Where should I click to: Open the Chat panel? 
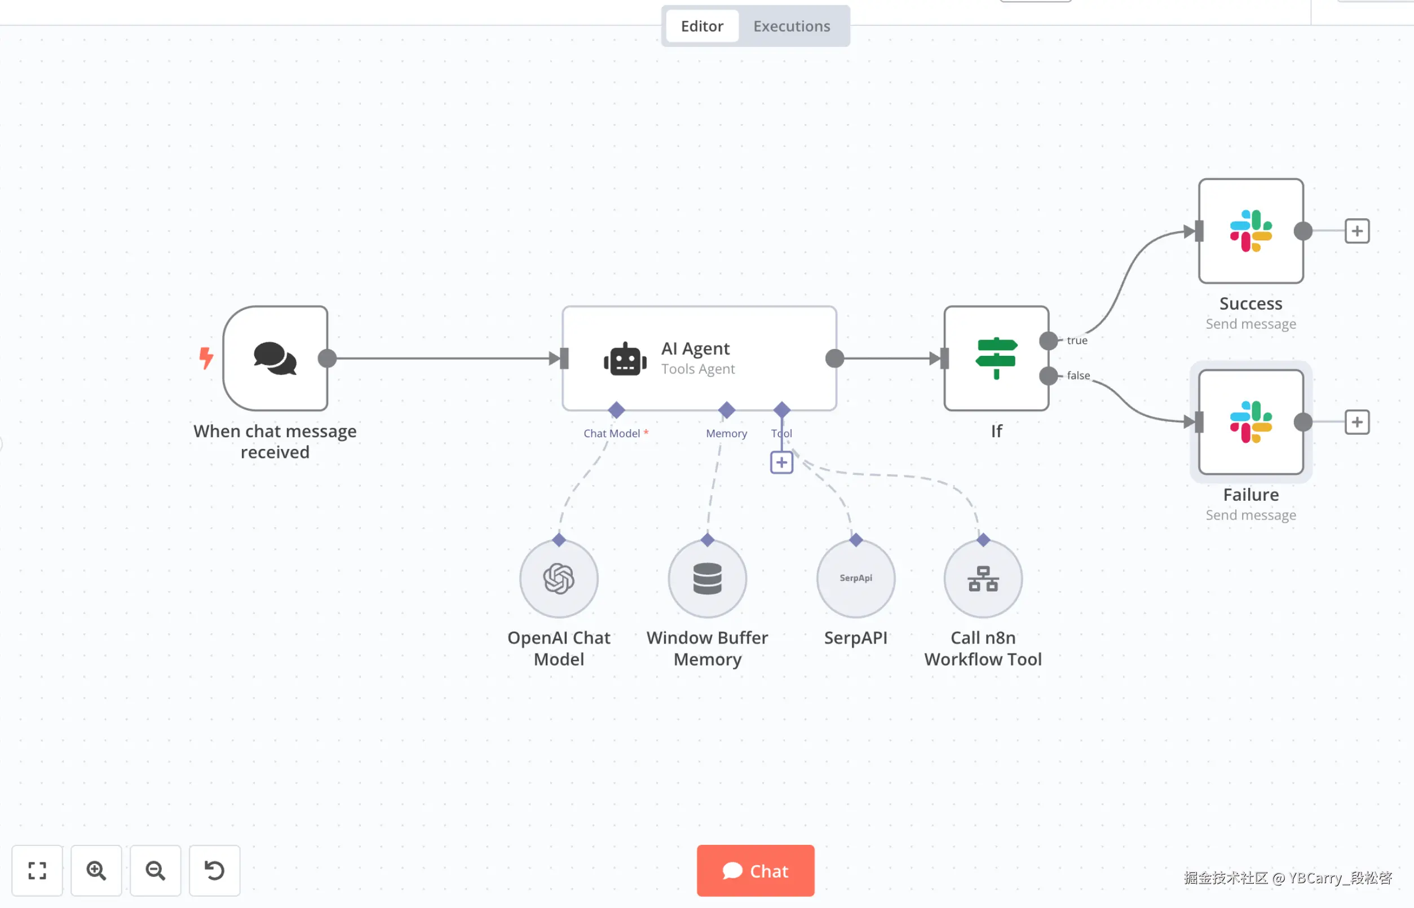755,870
